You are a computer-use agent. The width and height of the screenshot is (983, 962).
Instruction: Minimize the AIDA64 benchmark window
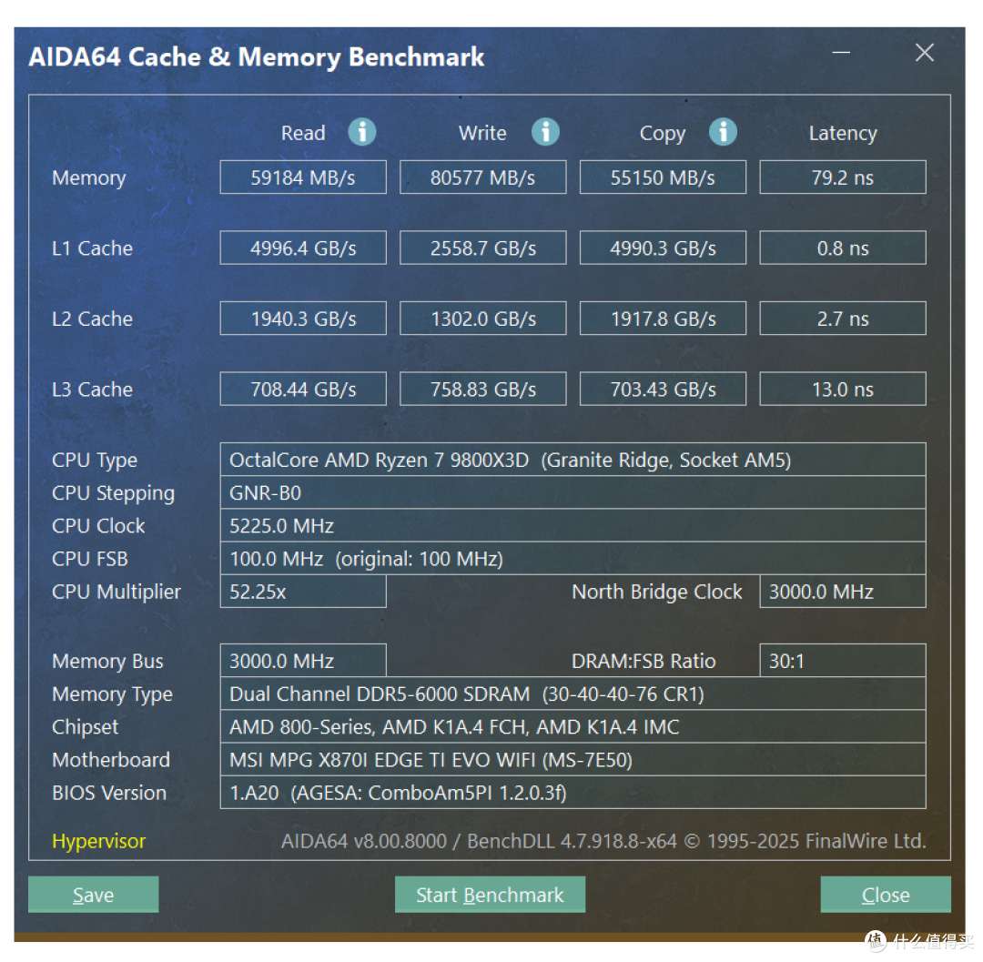pos(841,53)
